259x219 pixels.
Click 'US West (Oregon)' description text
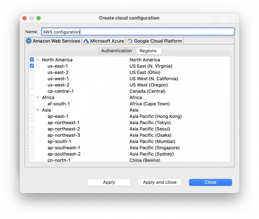pyautogui.click(x=148, y=85)
